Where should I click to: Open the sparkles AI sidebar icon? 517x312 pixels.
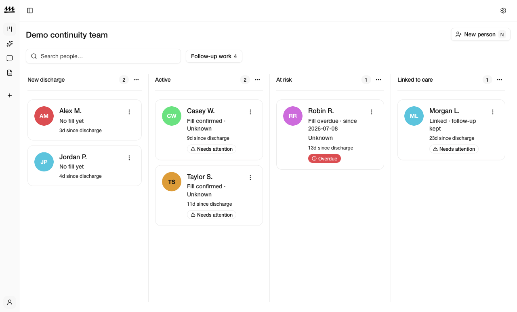[10, 44]
